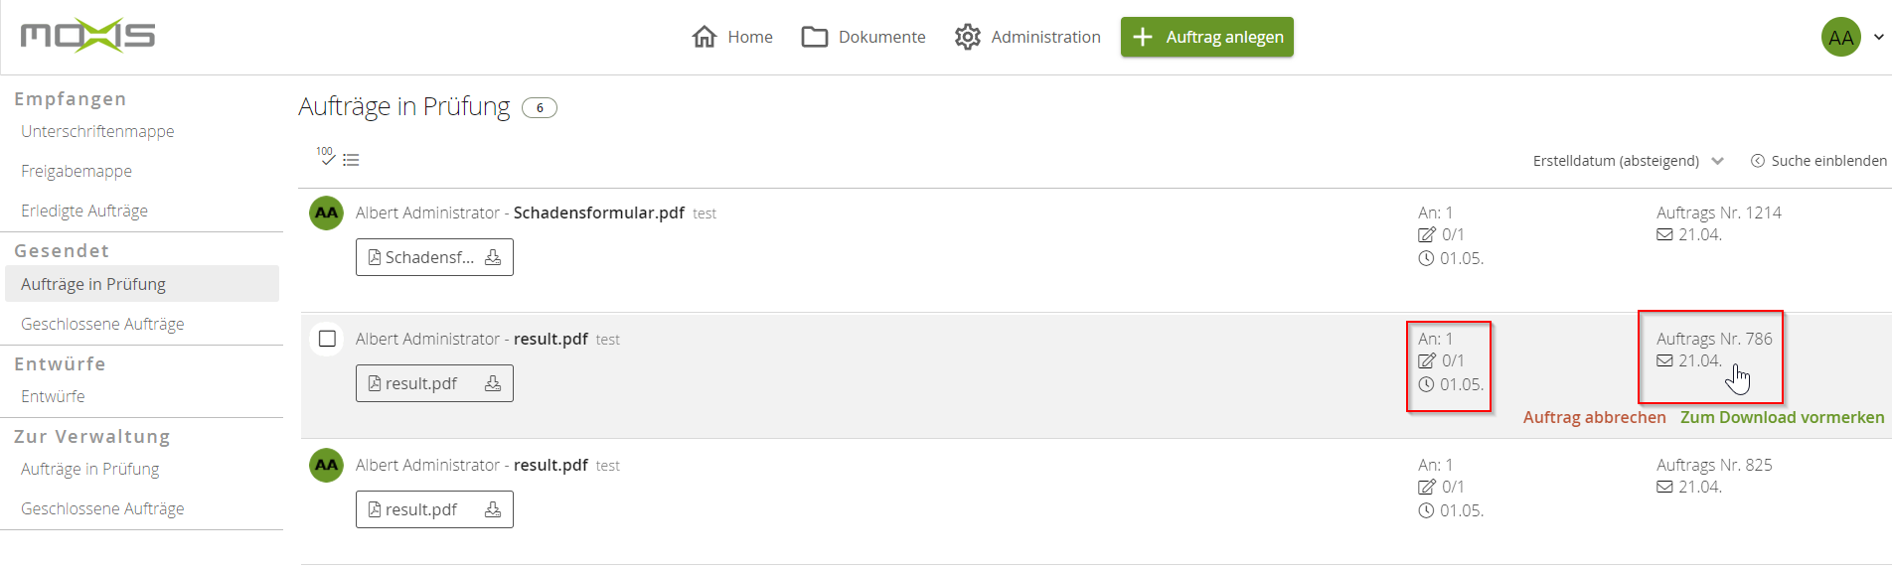1892x568 pixels.
Task: Select Erledigte Aufträge in the sidebar
Action: coord(84,211)
